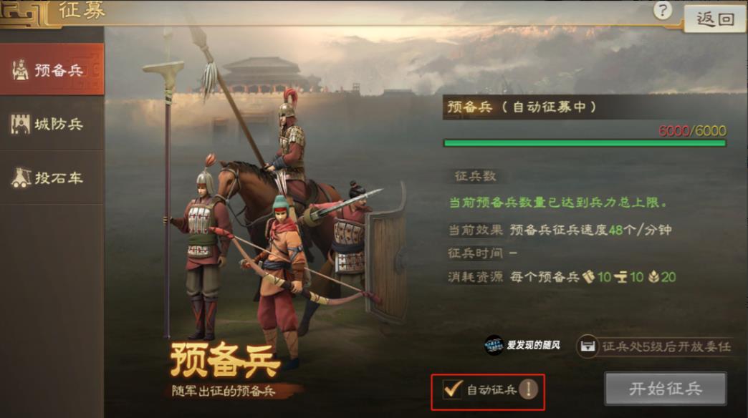This screenshot has width=748, height=418.
Task: Click the iron resource cost icon
Action: click(x=620, y=277)
